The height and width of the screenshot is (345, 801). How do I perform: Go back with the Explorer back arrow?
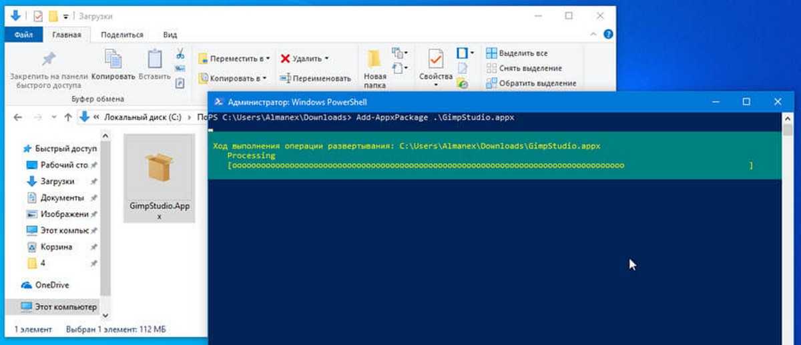pyautogui.click(x=17, y=117)
